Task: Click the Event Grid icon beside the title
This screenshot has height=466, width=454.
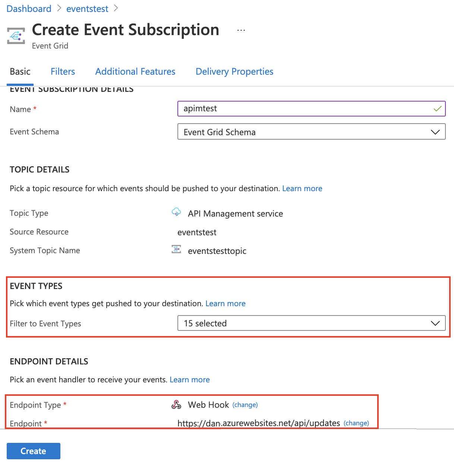Action: tap(16, 35)
